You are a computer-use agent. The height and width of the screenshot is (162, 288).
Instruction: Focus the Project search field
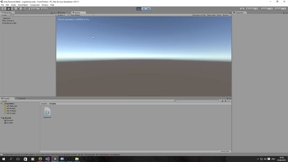click(x=197, y=101)
